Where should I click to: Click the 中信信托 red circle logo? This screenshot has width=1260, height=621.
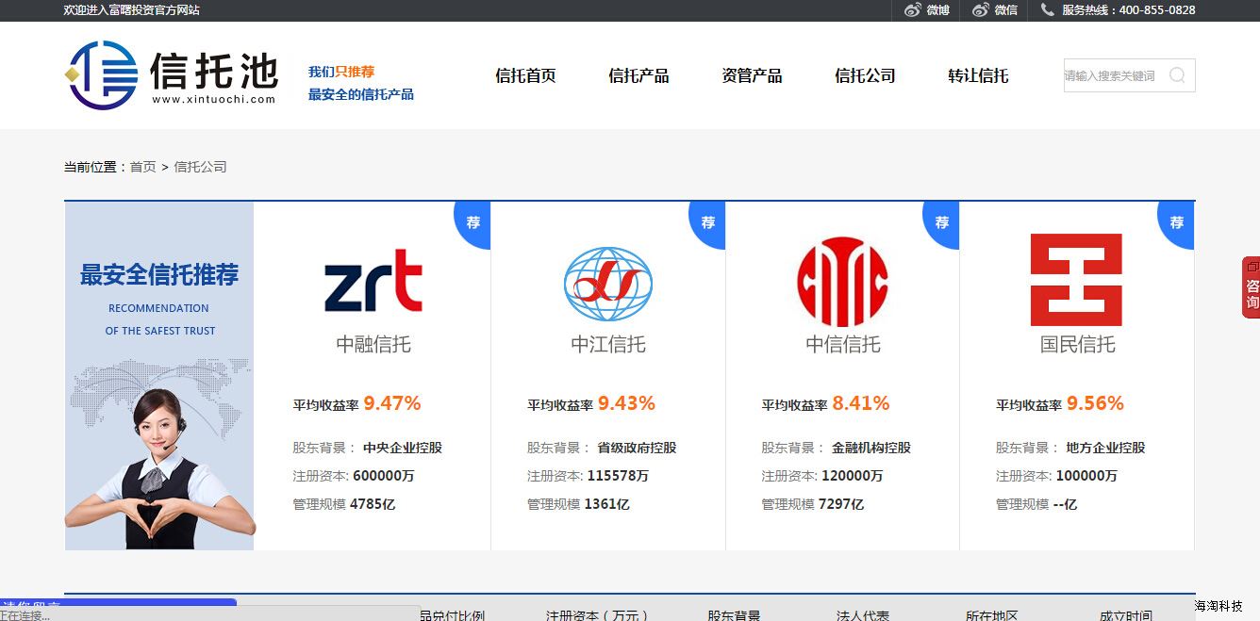[x=842, y=282]
